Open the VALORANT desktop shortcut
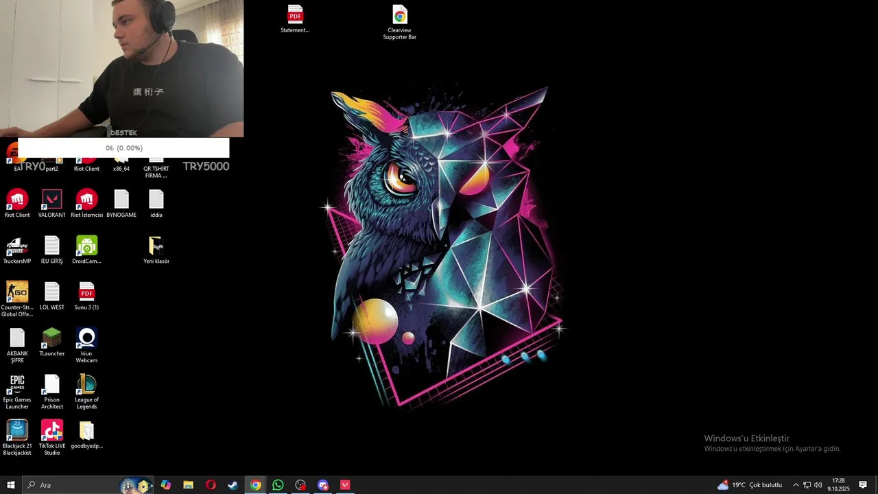 pyautogui.click(x=52, y=204)
